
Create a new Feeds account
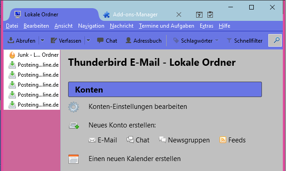click(232, 140)
